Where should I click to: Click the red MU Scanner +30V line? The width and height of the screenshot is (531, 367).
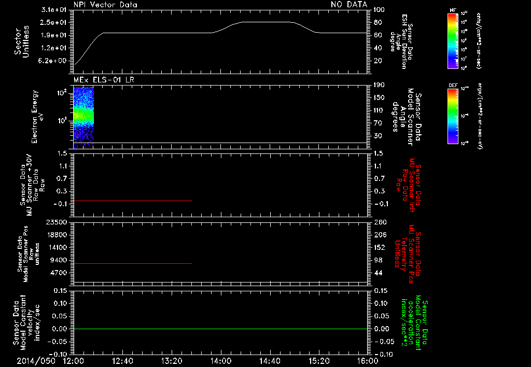tap(133, 201)
